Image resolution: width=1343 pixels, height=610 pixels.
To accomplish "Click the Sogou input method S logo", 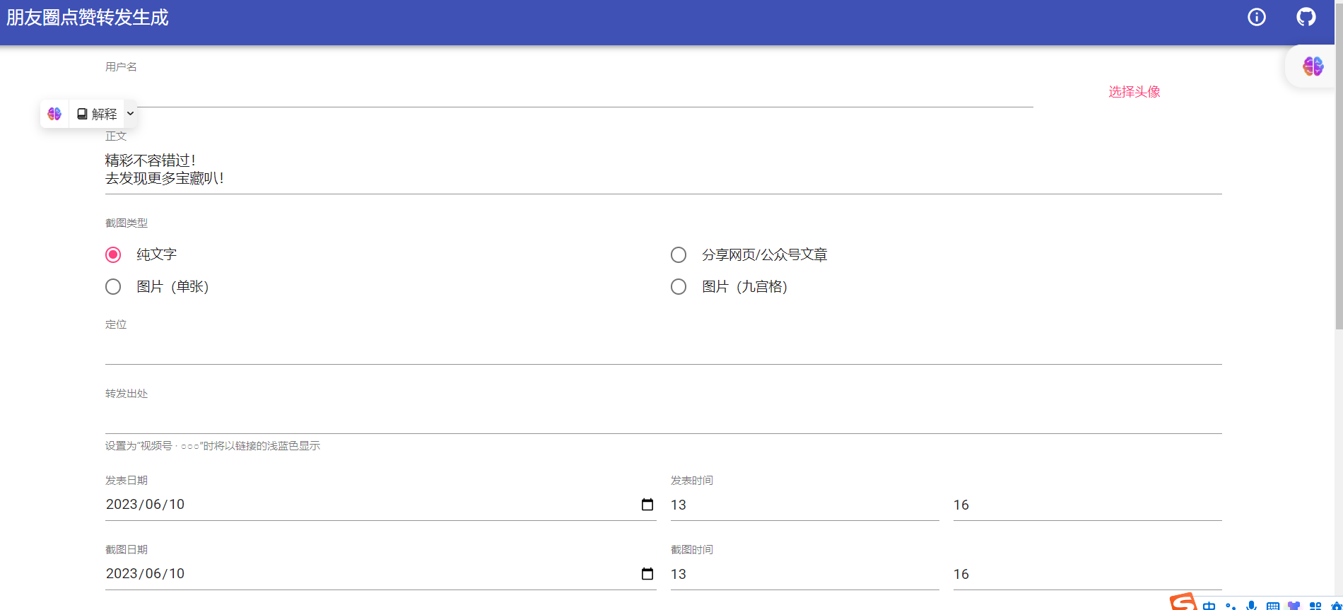I will (1183, 602).
